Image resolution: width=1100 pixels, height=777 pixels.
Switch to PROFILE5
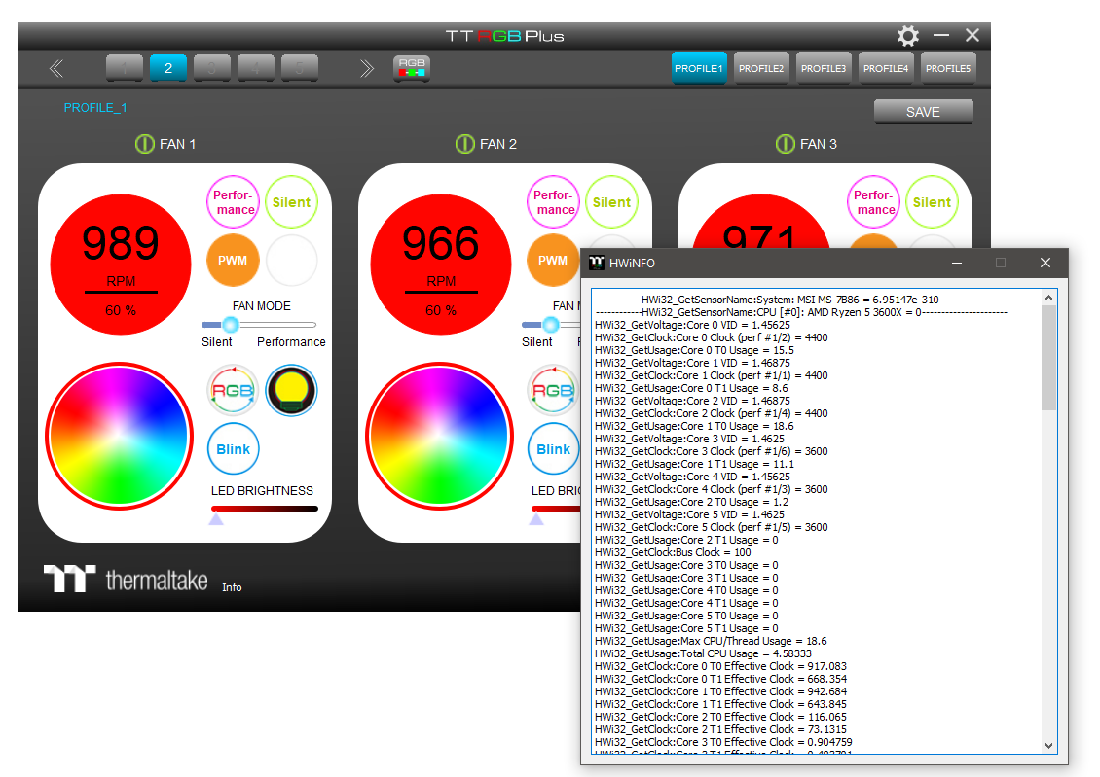coord(948,69)
